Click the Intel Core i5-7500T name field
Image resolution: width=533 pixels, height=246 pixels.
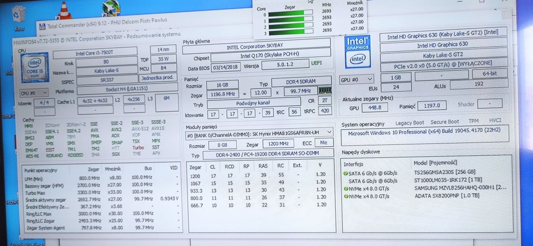click(x=95, y=53)
